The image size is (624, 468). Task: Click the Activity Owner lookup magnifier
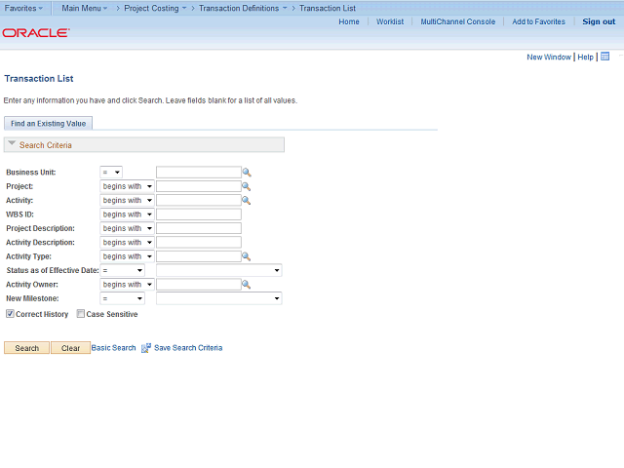(x=247, y=285)
